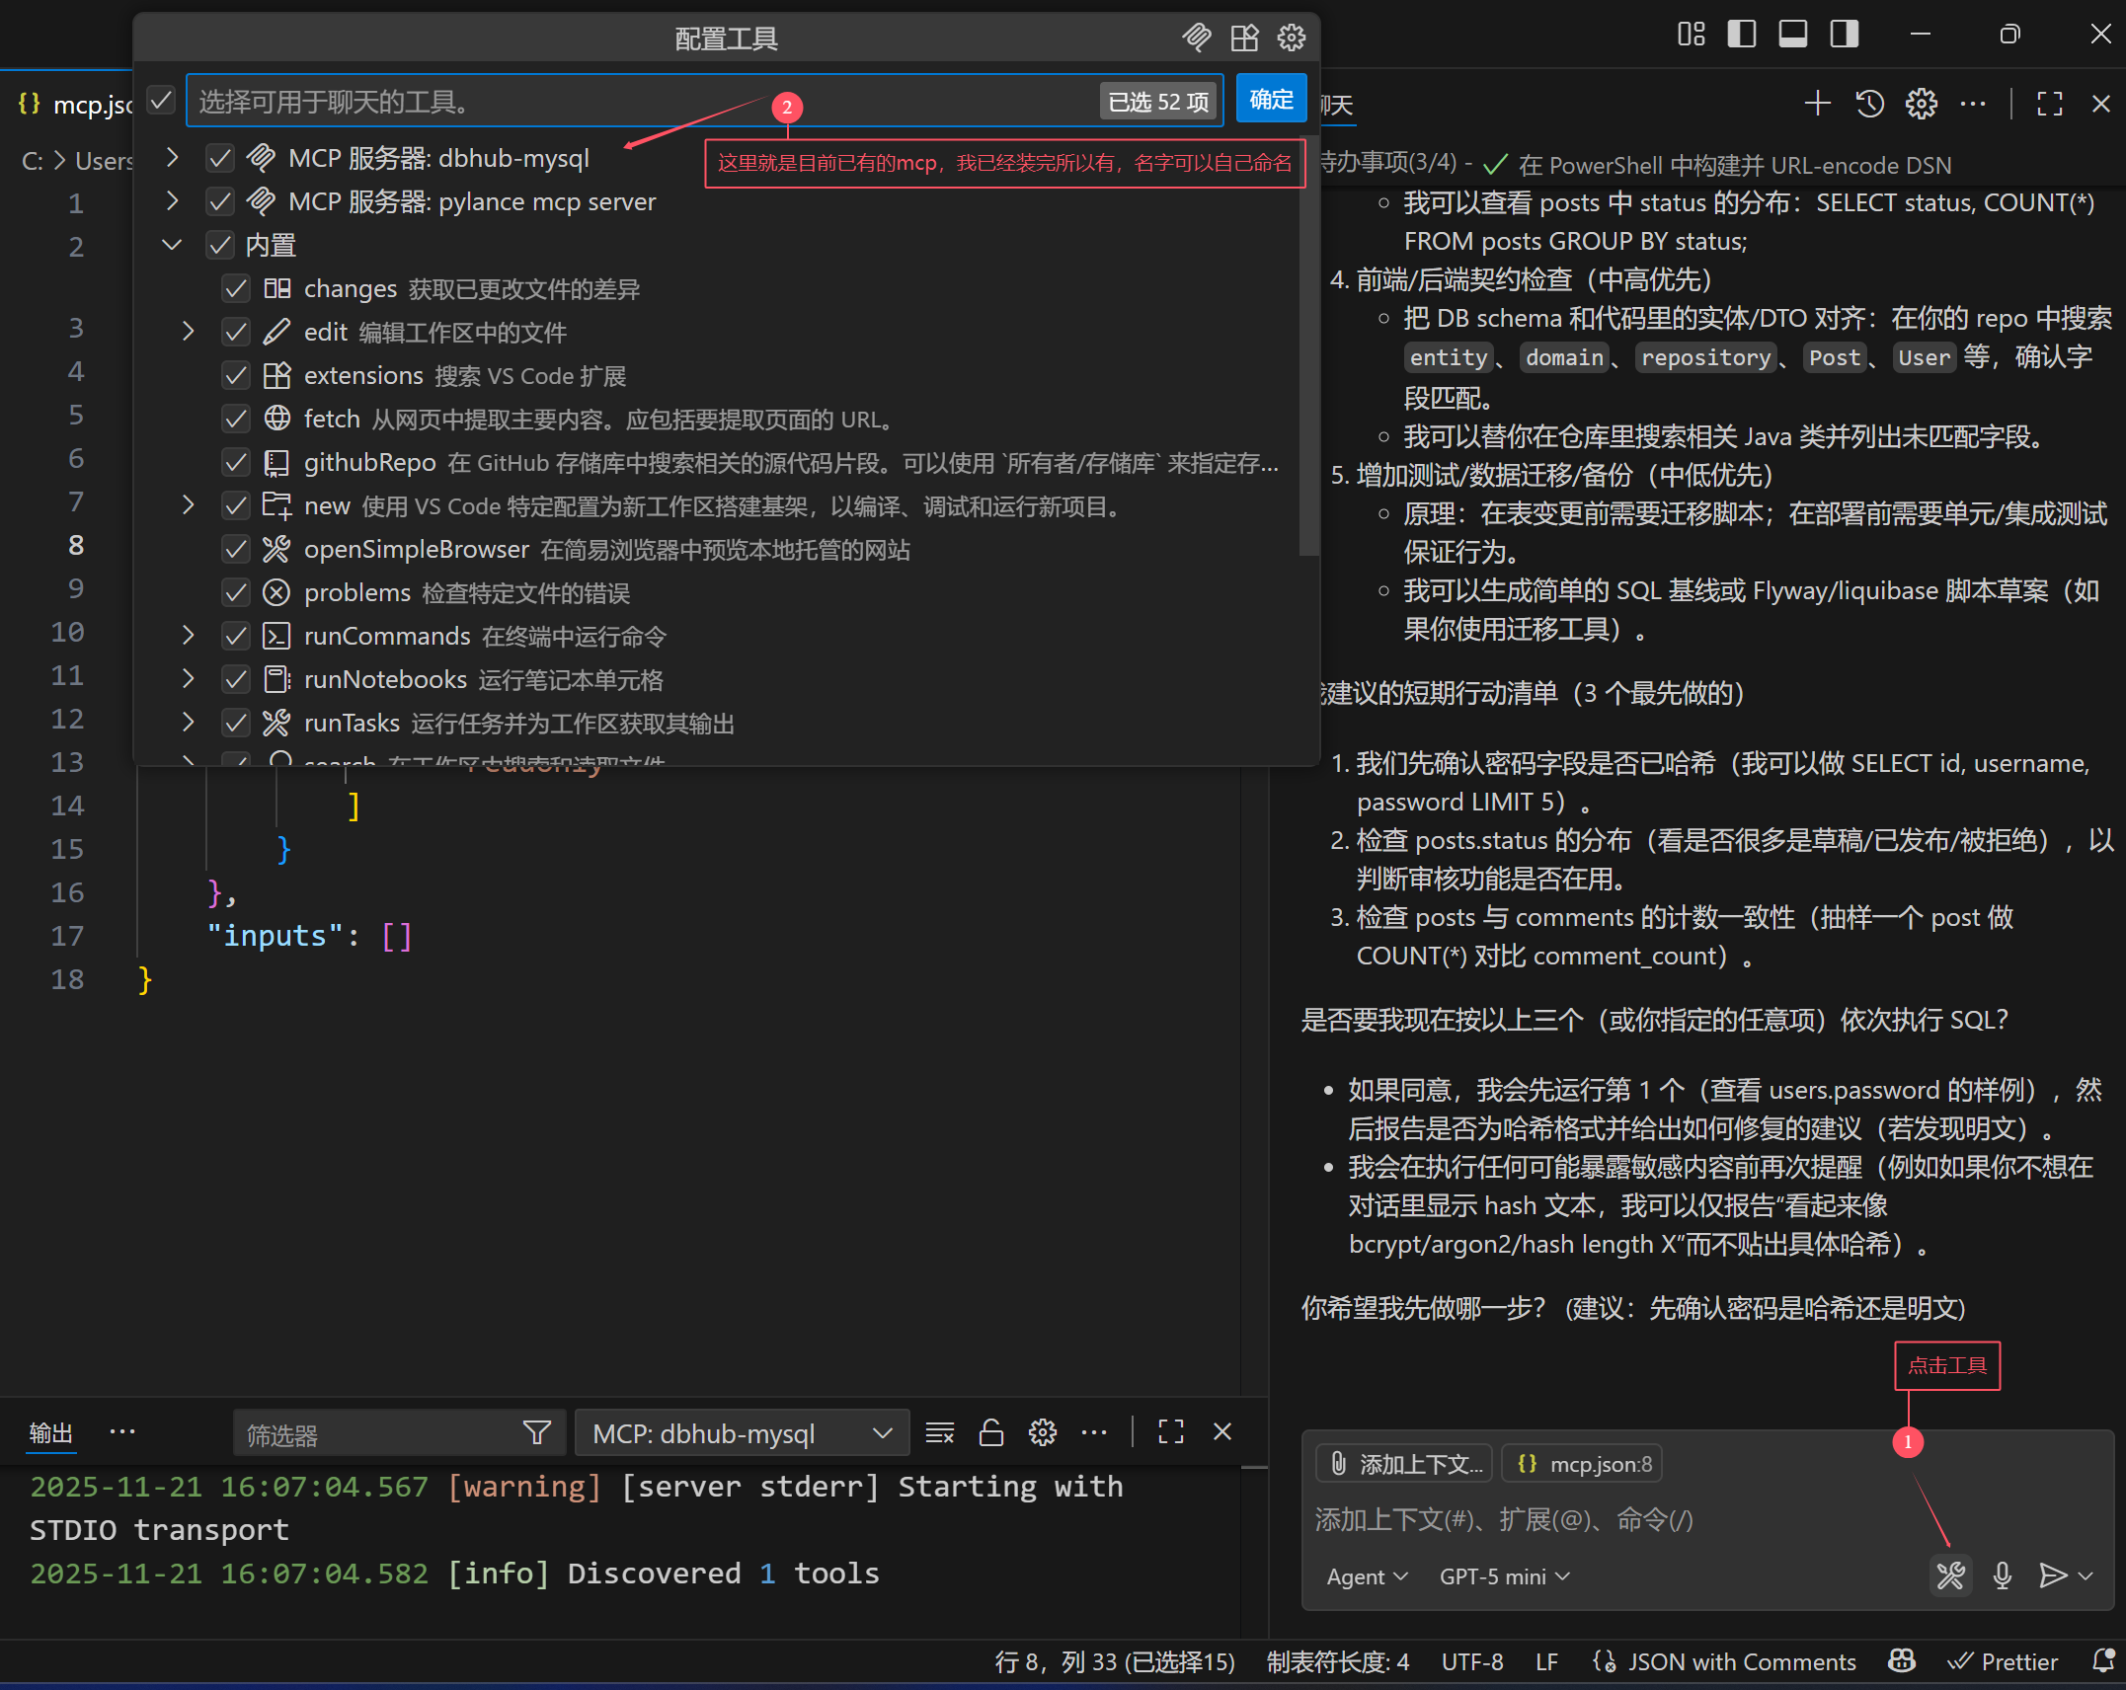Expand the MCP server pylance node
The height and width of the screenshot is (1690, 2126).
173,201
